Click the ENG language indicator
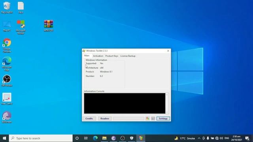 tap(227, 138)
